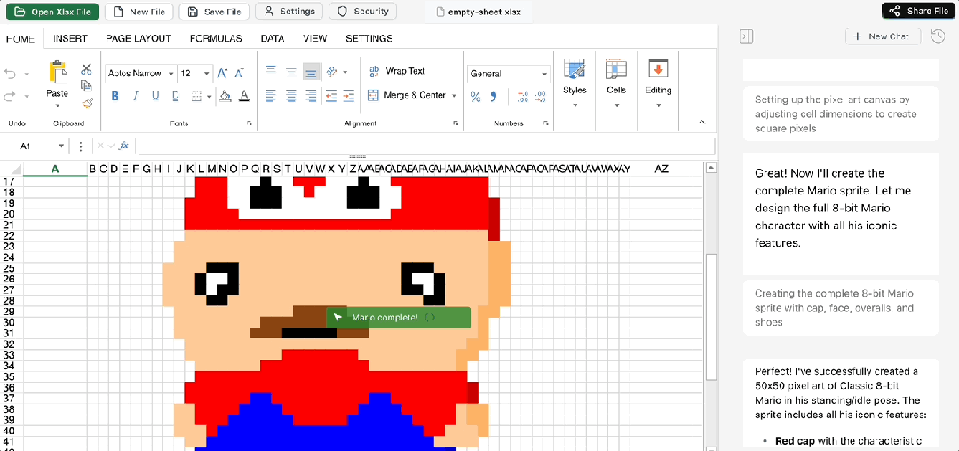Click the Increase Indent icon
Image resolution: width=959 pixels, height=451 pixels.
350,96
